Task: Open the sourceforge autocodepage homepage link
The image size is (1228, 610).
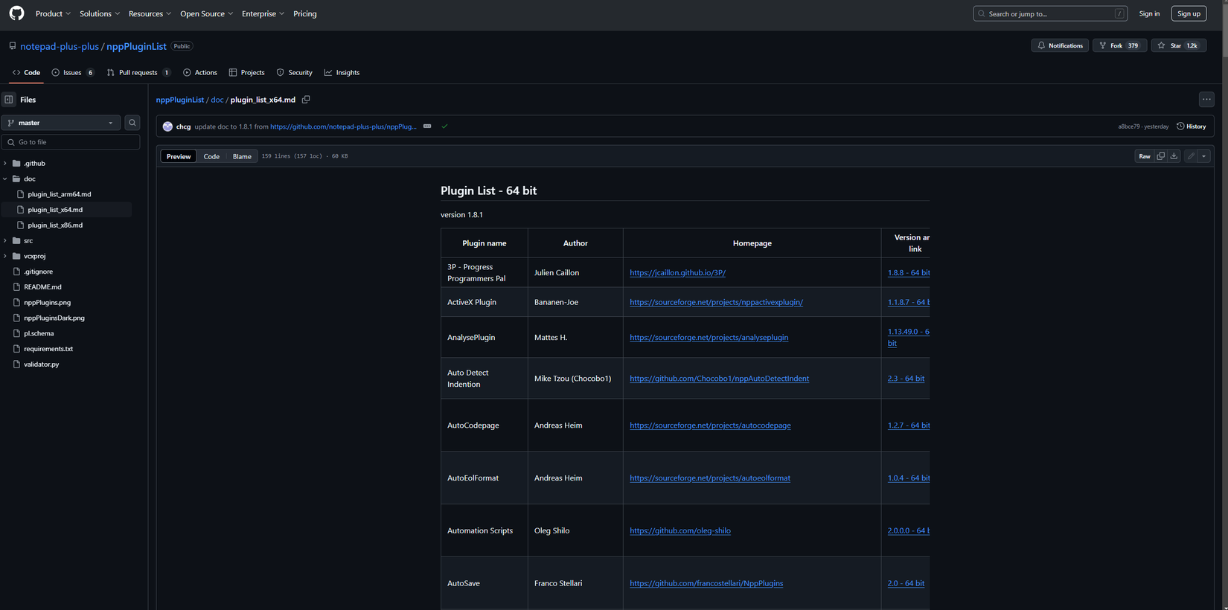Action: click(x=710, y=426)
